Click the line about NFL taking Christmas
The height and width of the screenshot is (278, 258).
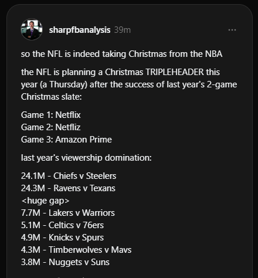(x=121, y=54)
